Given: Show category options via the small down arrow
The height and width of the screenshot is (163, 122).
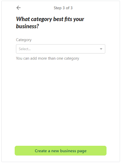Looking at the screenshot, I should pos(101,49).
